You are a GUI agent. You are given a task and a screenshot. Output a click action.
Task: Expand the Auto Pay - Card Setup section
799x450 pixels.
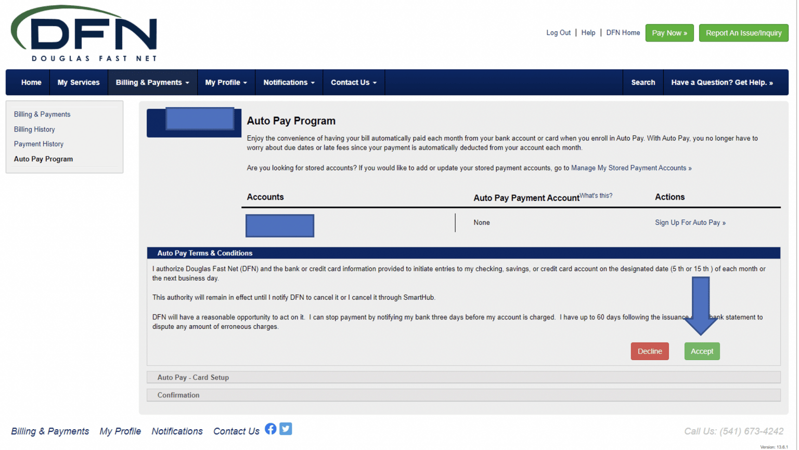click(x=193, y=377)
